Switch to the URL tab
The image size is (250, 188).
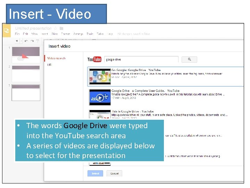(x=50, y=65)
